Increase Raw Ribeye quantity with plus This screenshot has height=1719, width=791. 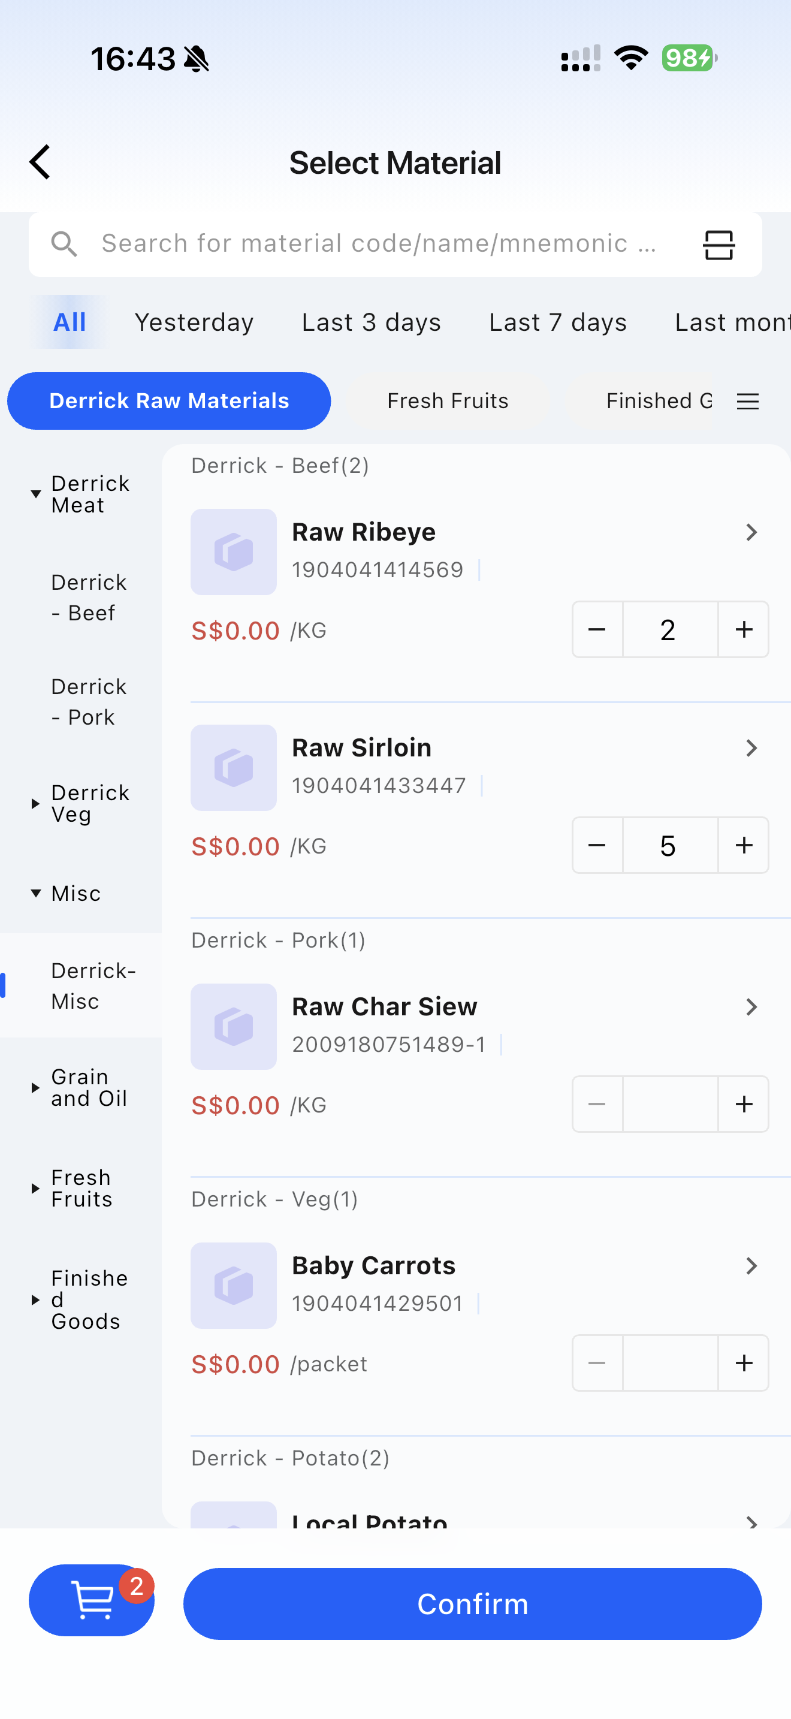(744, 629)
